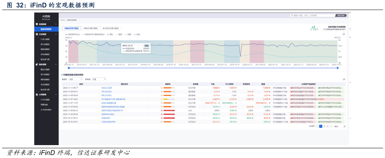This screenshot has height=158, width=385.
Task: Click the industry forecast section icon in the sidebar
Action: [x=36, y=34]
